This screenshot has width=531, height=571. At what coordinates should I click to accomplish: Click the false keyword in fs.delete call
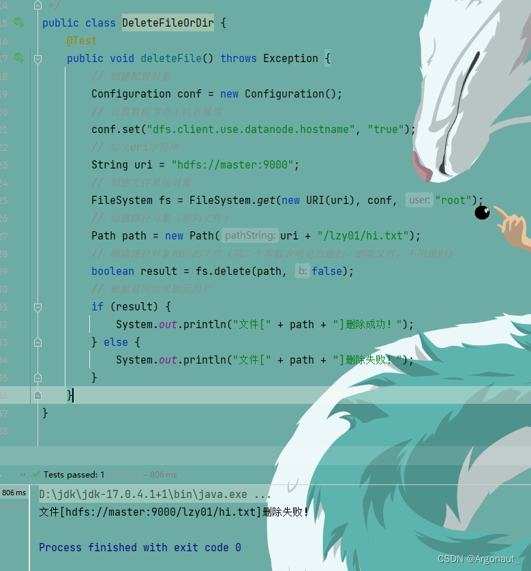pyautogui.click(x=327, y=271)
